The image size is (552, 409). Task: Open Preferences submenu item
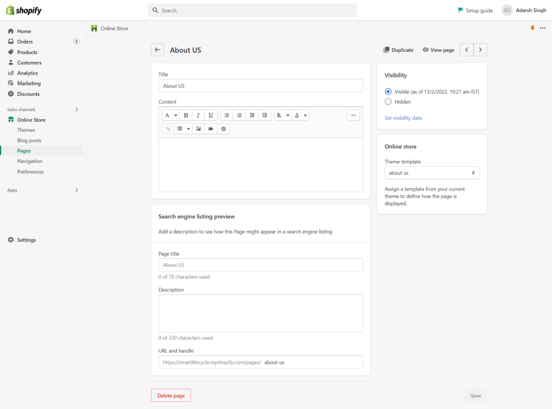[x=30, y=172]
